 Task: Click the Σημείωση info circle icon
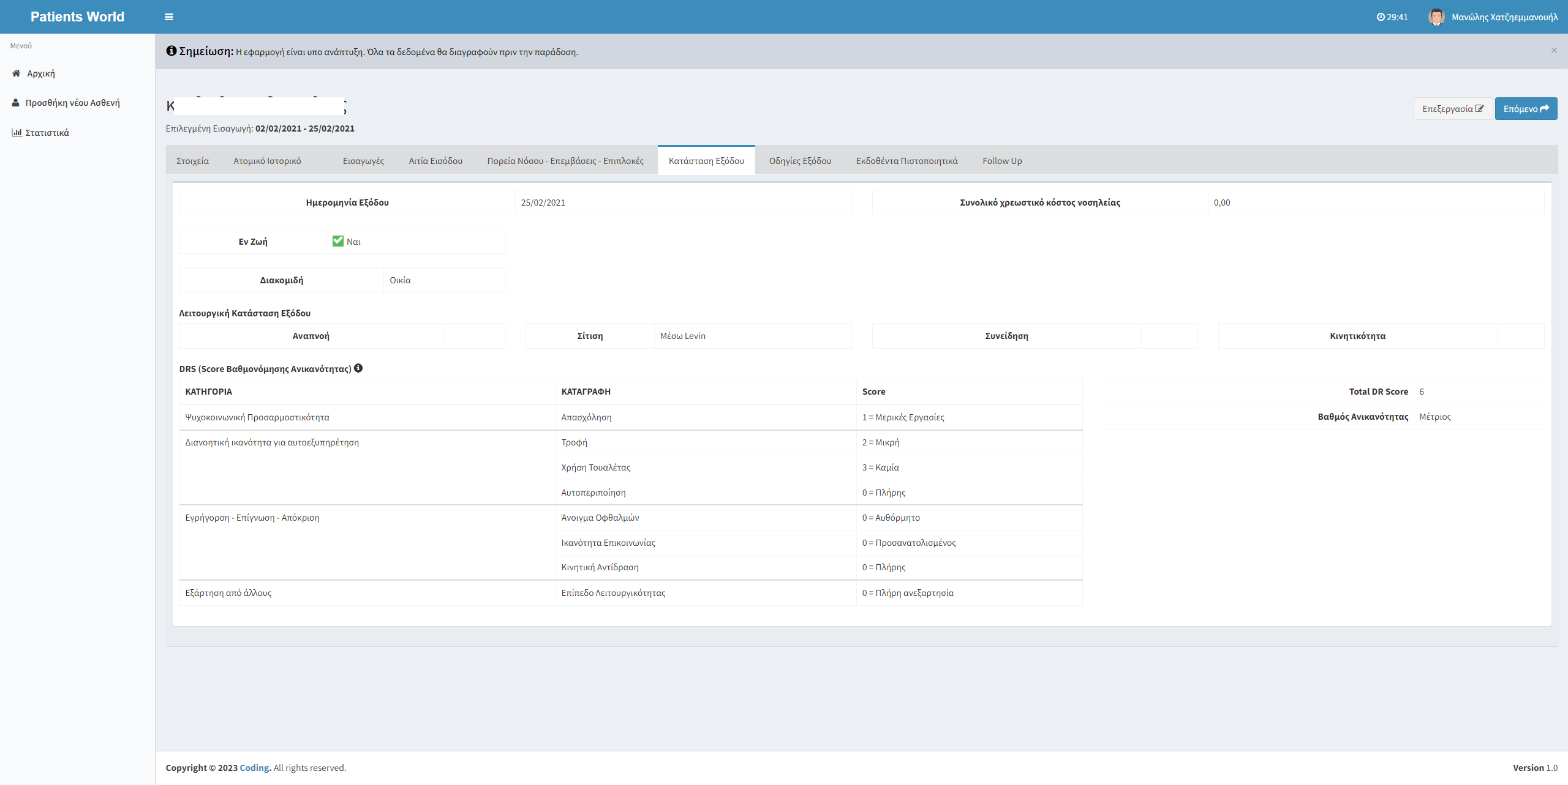pyautogui.click(x=171, y=51)
